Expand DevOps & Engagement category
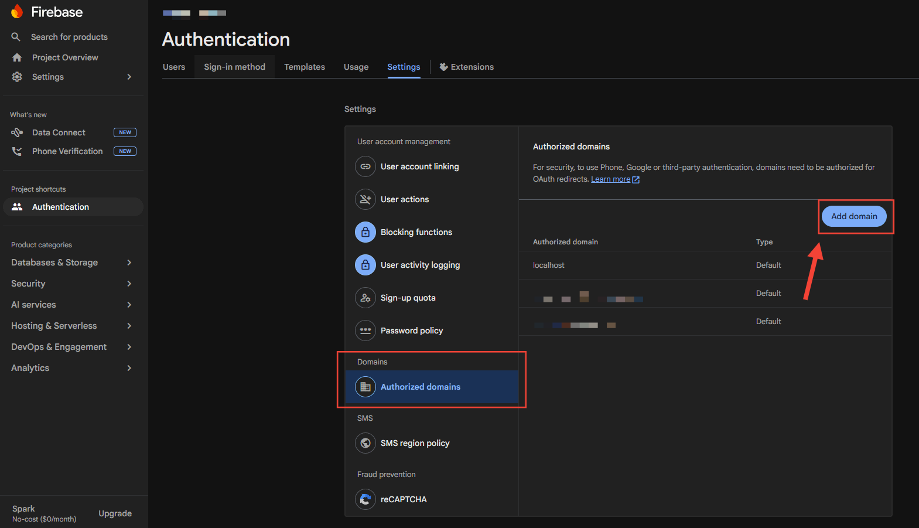The height and width of the screenshot is (528, 919). pos(129,347)
